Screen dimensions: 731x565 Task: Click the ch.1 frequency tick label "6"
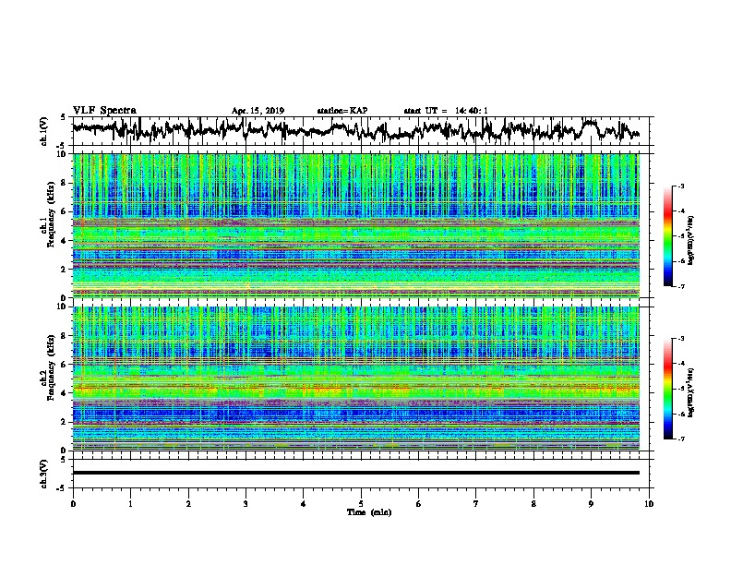click(x=63, y=212)
